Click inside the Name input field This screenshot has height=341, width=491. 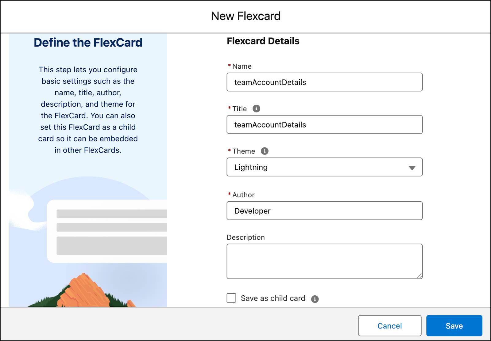(324, 82)
